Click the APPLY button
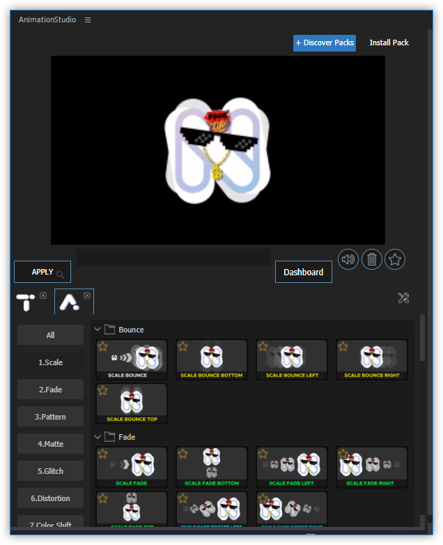The width and height of the screenshot is (443, 545). pyautogui.click(x=42, y=272)
